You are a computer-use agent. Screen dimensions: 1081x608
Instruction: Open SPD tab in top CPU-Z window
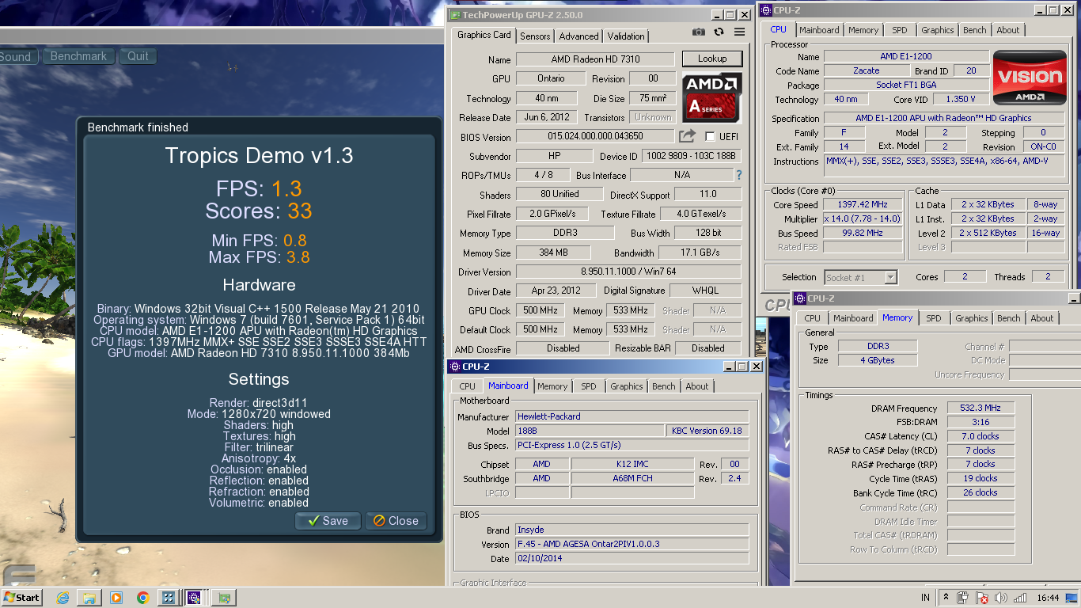[x=900, y=30]
